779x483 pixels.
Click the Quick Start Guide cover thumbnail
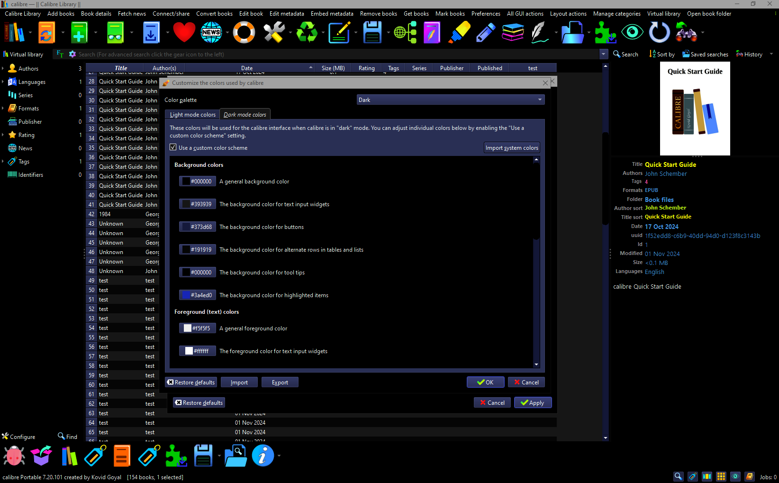point(695,109)
